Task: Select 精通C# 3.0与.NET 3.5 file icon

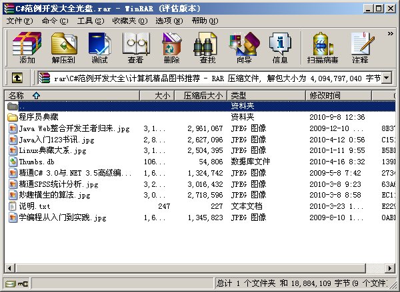Action: pyautogui.click(x=13, y=173)
